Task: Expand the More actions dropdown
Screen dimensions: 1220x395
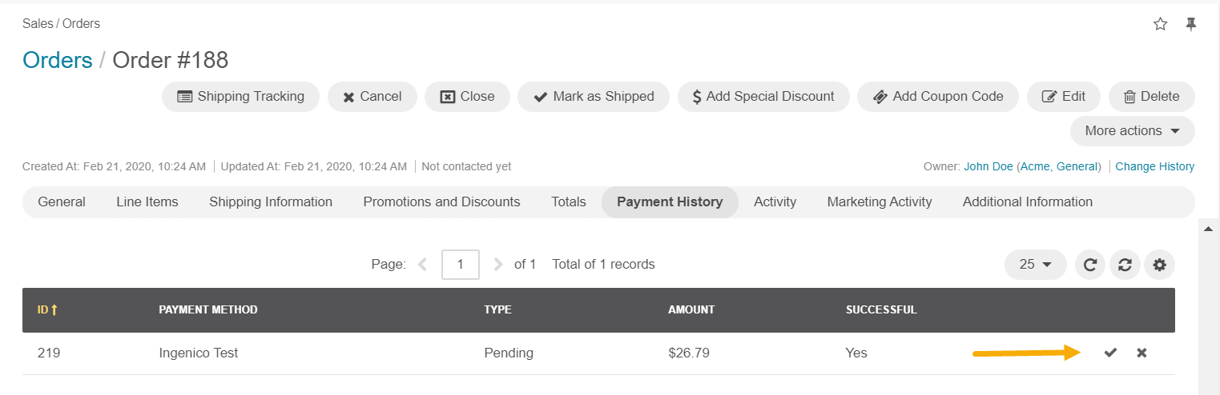Action: pyautogui.click(x=1132, y=131)
